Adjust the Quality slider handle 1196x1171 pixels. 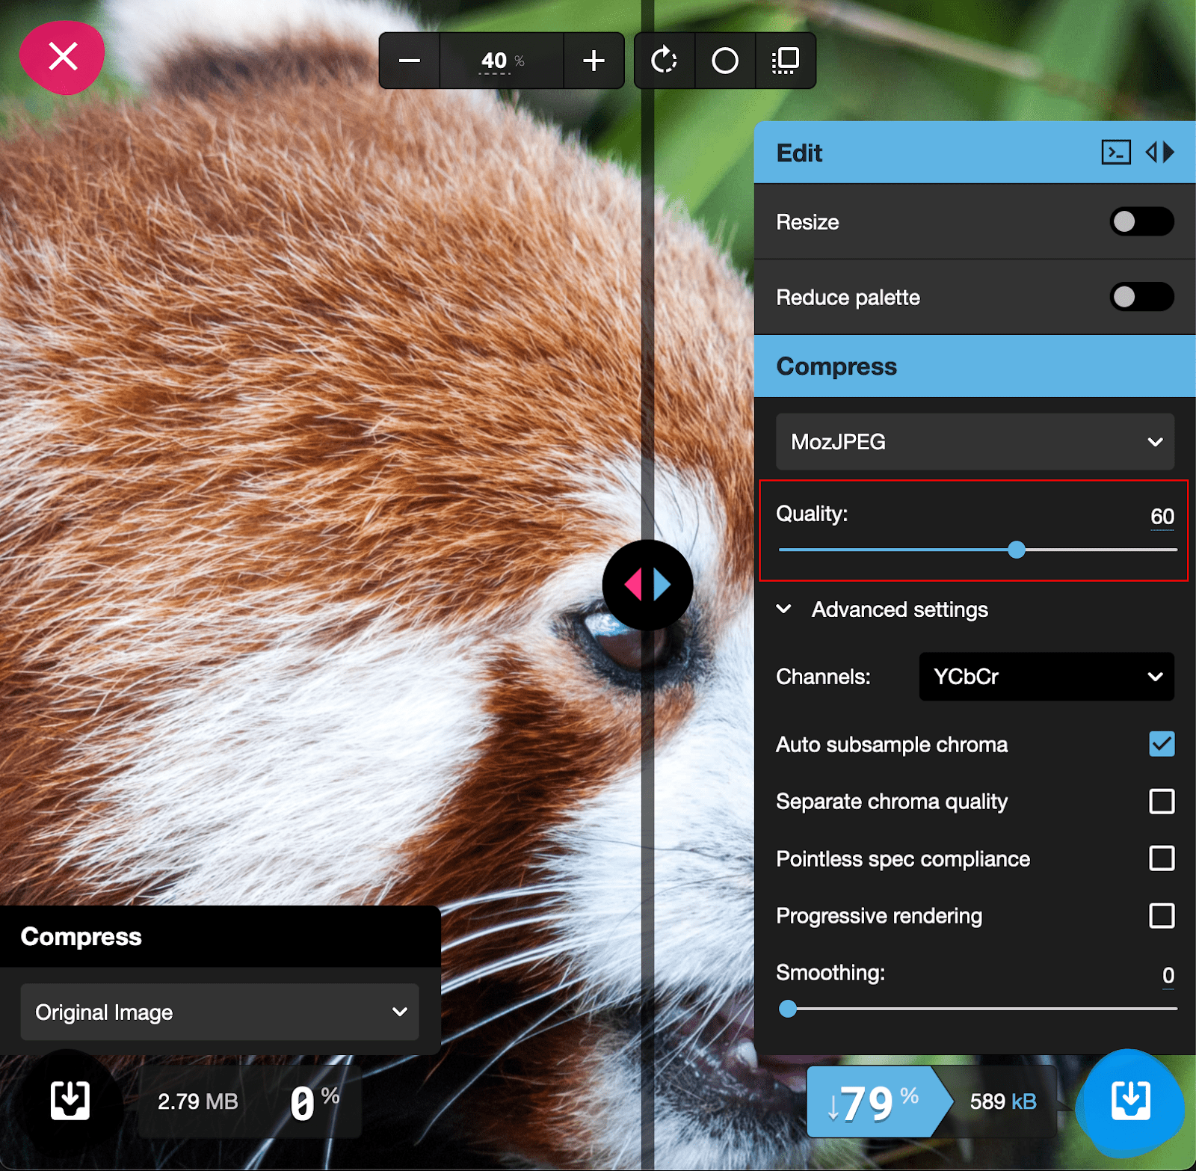1017,550
